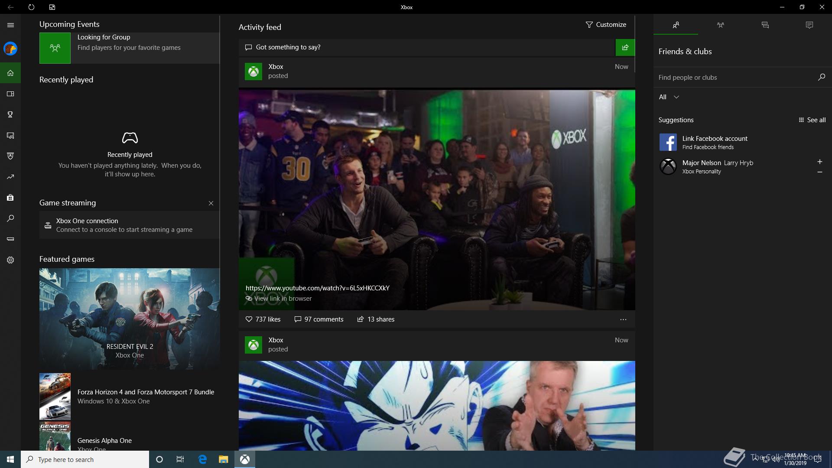Open the hamburger navigation menu
Image resolution: width=832 pixels, height=468 pixels.
[10, 25]
